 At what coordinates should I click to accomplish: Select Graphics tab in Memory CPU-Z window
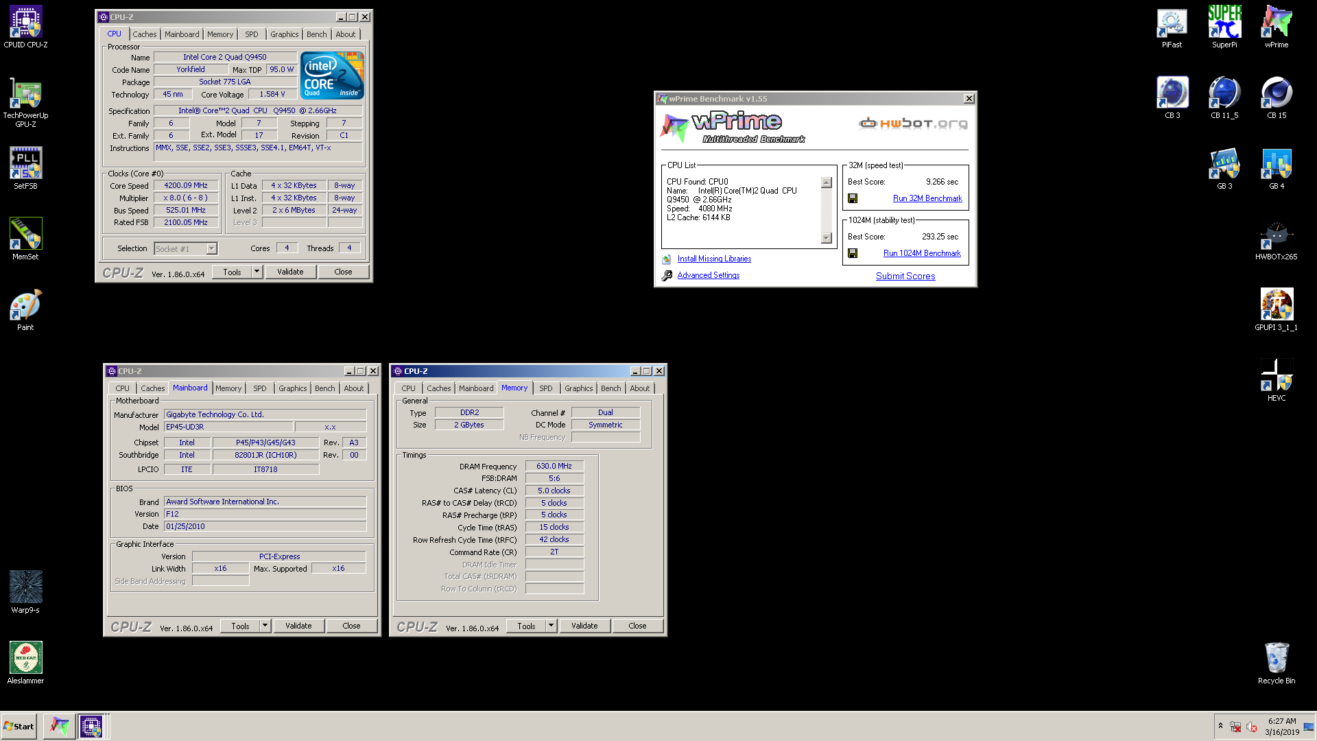(578, 388)
